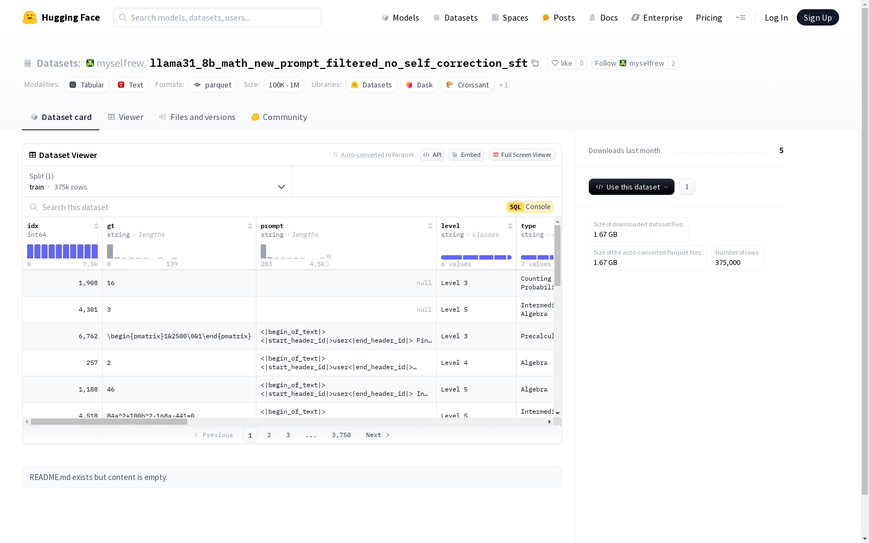This screenshot has height=543, width=869.
Task: Click the heart like icon
Action: click(x=555, y=63)
